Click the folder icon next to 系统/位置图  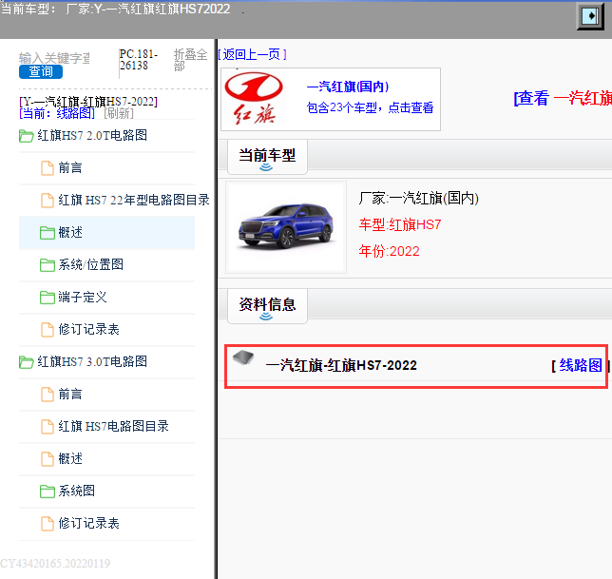pyautogui.click(x=48, y=265)
